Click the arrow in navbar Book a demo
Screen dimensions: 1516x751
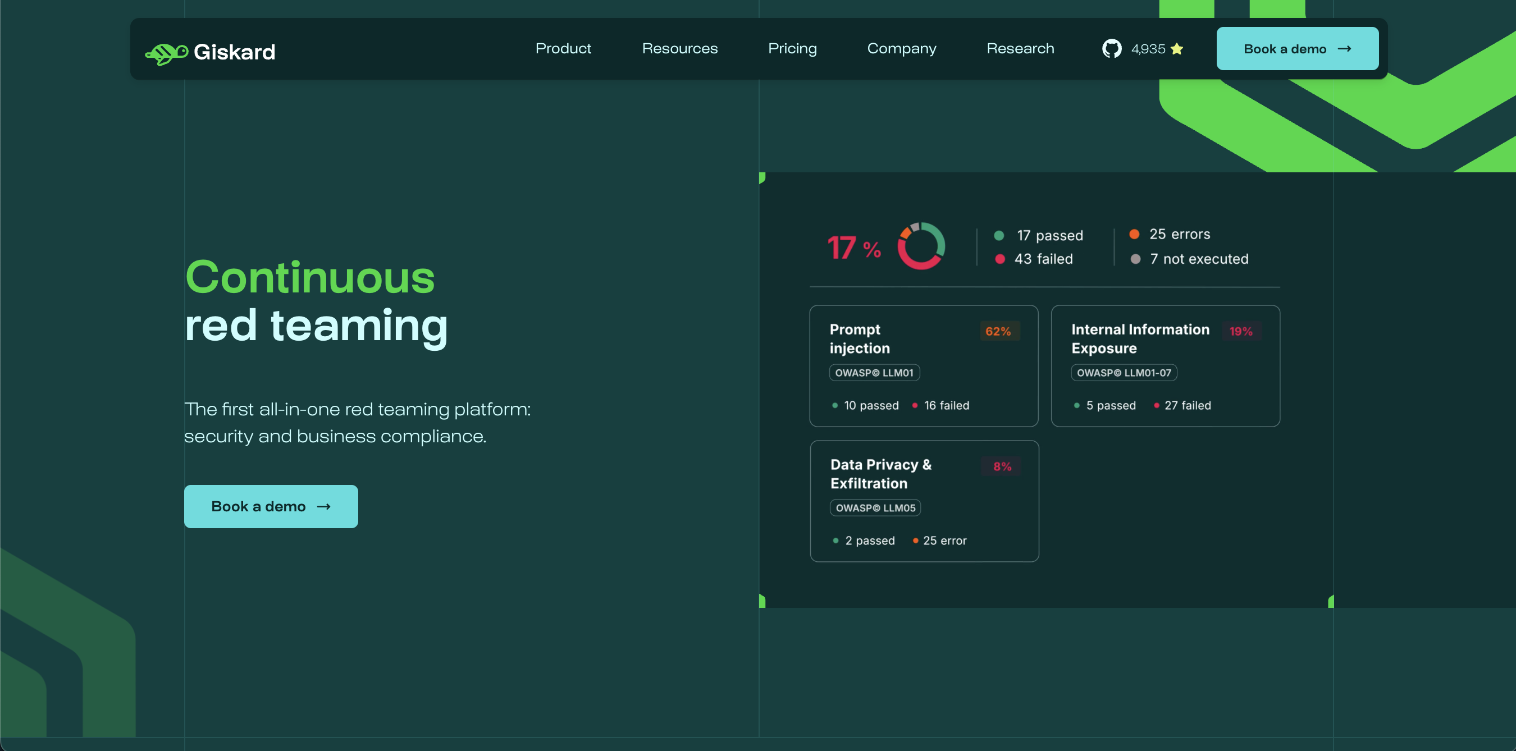1344,49
